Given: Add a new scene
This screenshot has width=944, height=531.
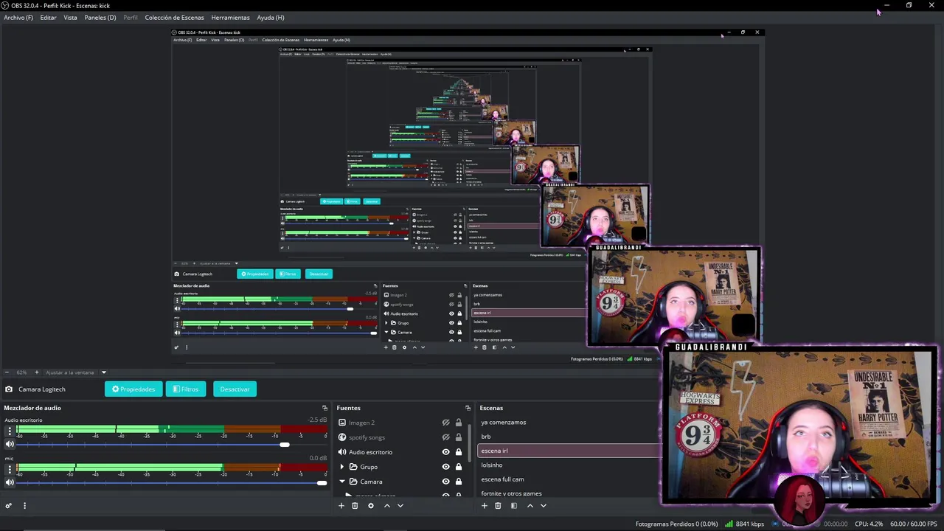Looking at the screenshot, I should pyautogui.click(x=484, y=506).
